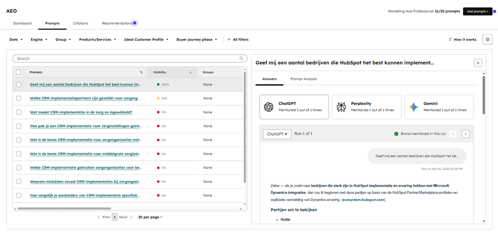The width and height of the screenshot is (498, 234).
Task: Check the 'voor middelgrote zorginst' row
Action: coord(18,154)
